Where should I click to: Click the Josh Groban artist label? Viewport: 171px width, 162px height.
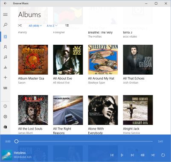pyautogui.click(x=130, y=83)
